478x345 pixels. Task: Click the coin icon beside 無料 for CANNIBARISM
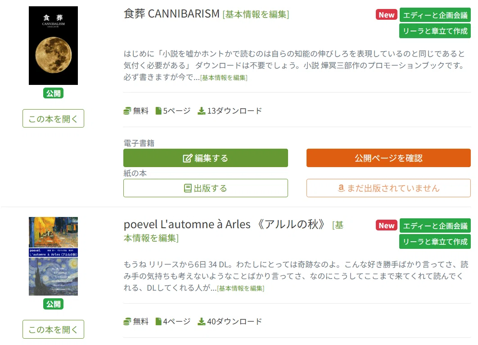pos(127,111)
